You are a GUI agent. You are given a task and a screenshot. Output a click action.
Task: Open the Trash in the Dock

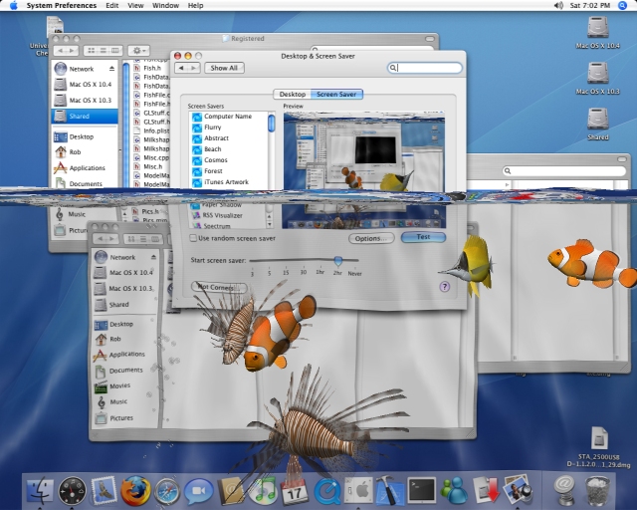coord(597,490)
